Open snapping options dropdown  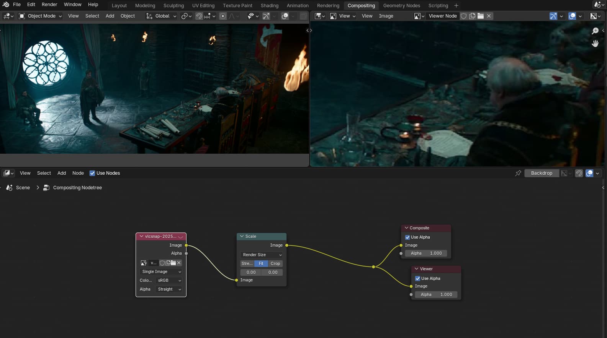coord(210,16)
